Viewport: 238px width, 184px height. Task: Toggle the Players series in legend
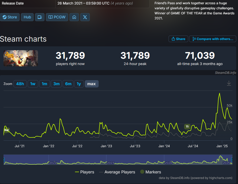pos(85,172)
